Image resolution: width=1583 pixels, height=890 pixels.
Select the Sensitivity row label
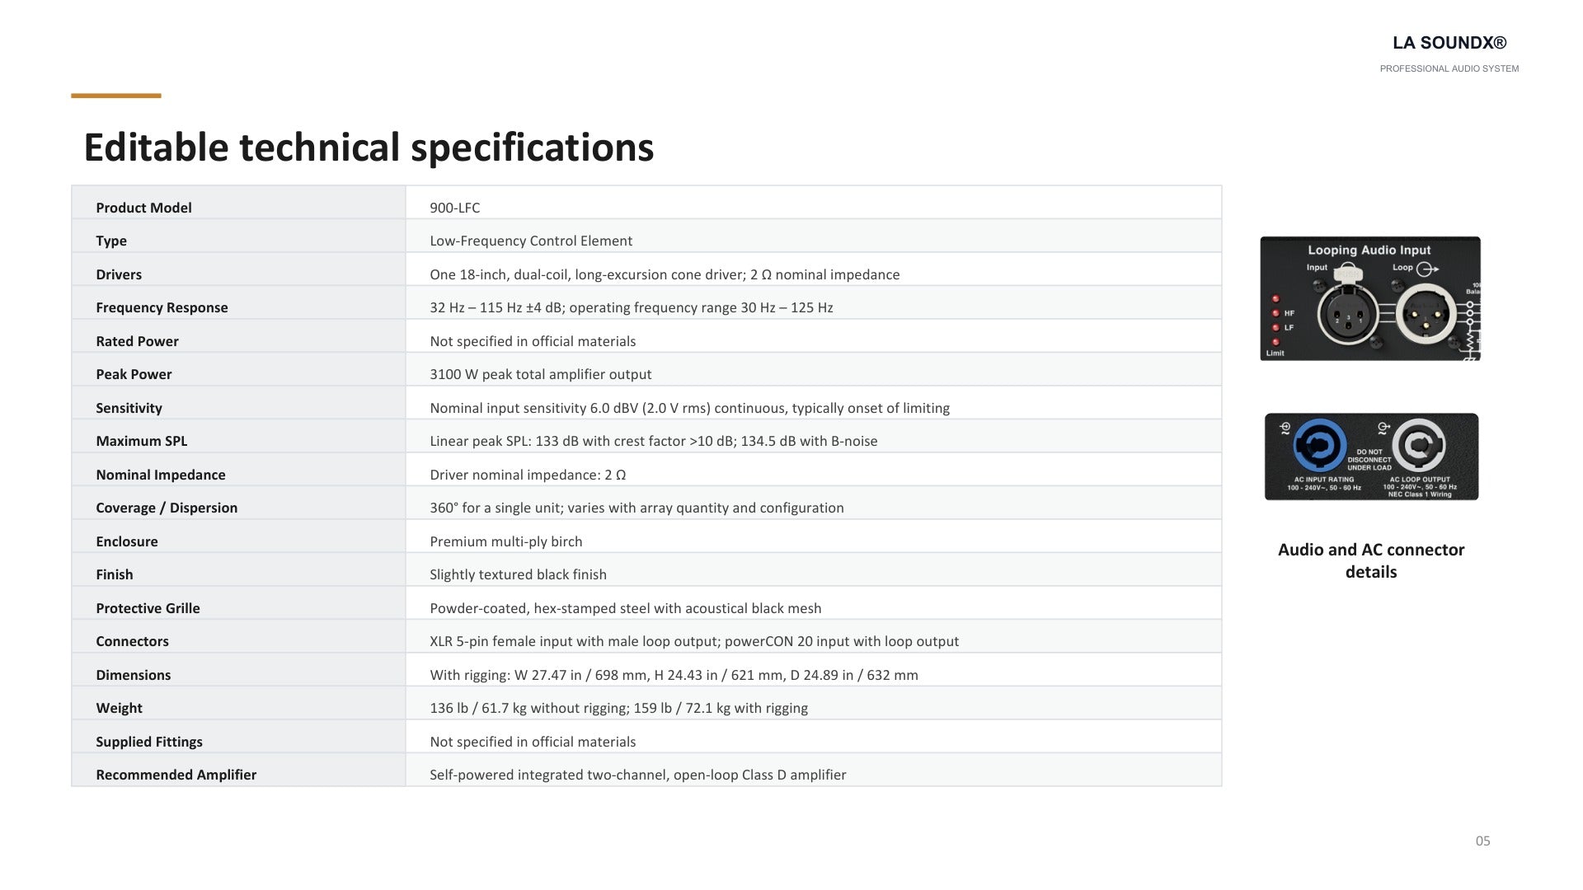[129, 408]
